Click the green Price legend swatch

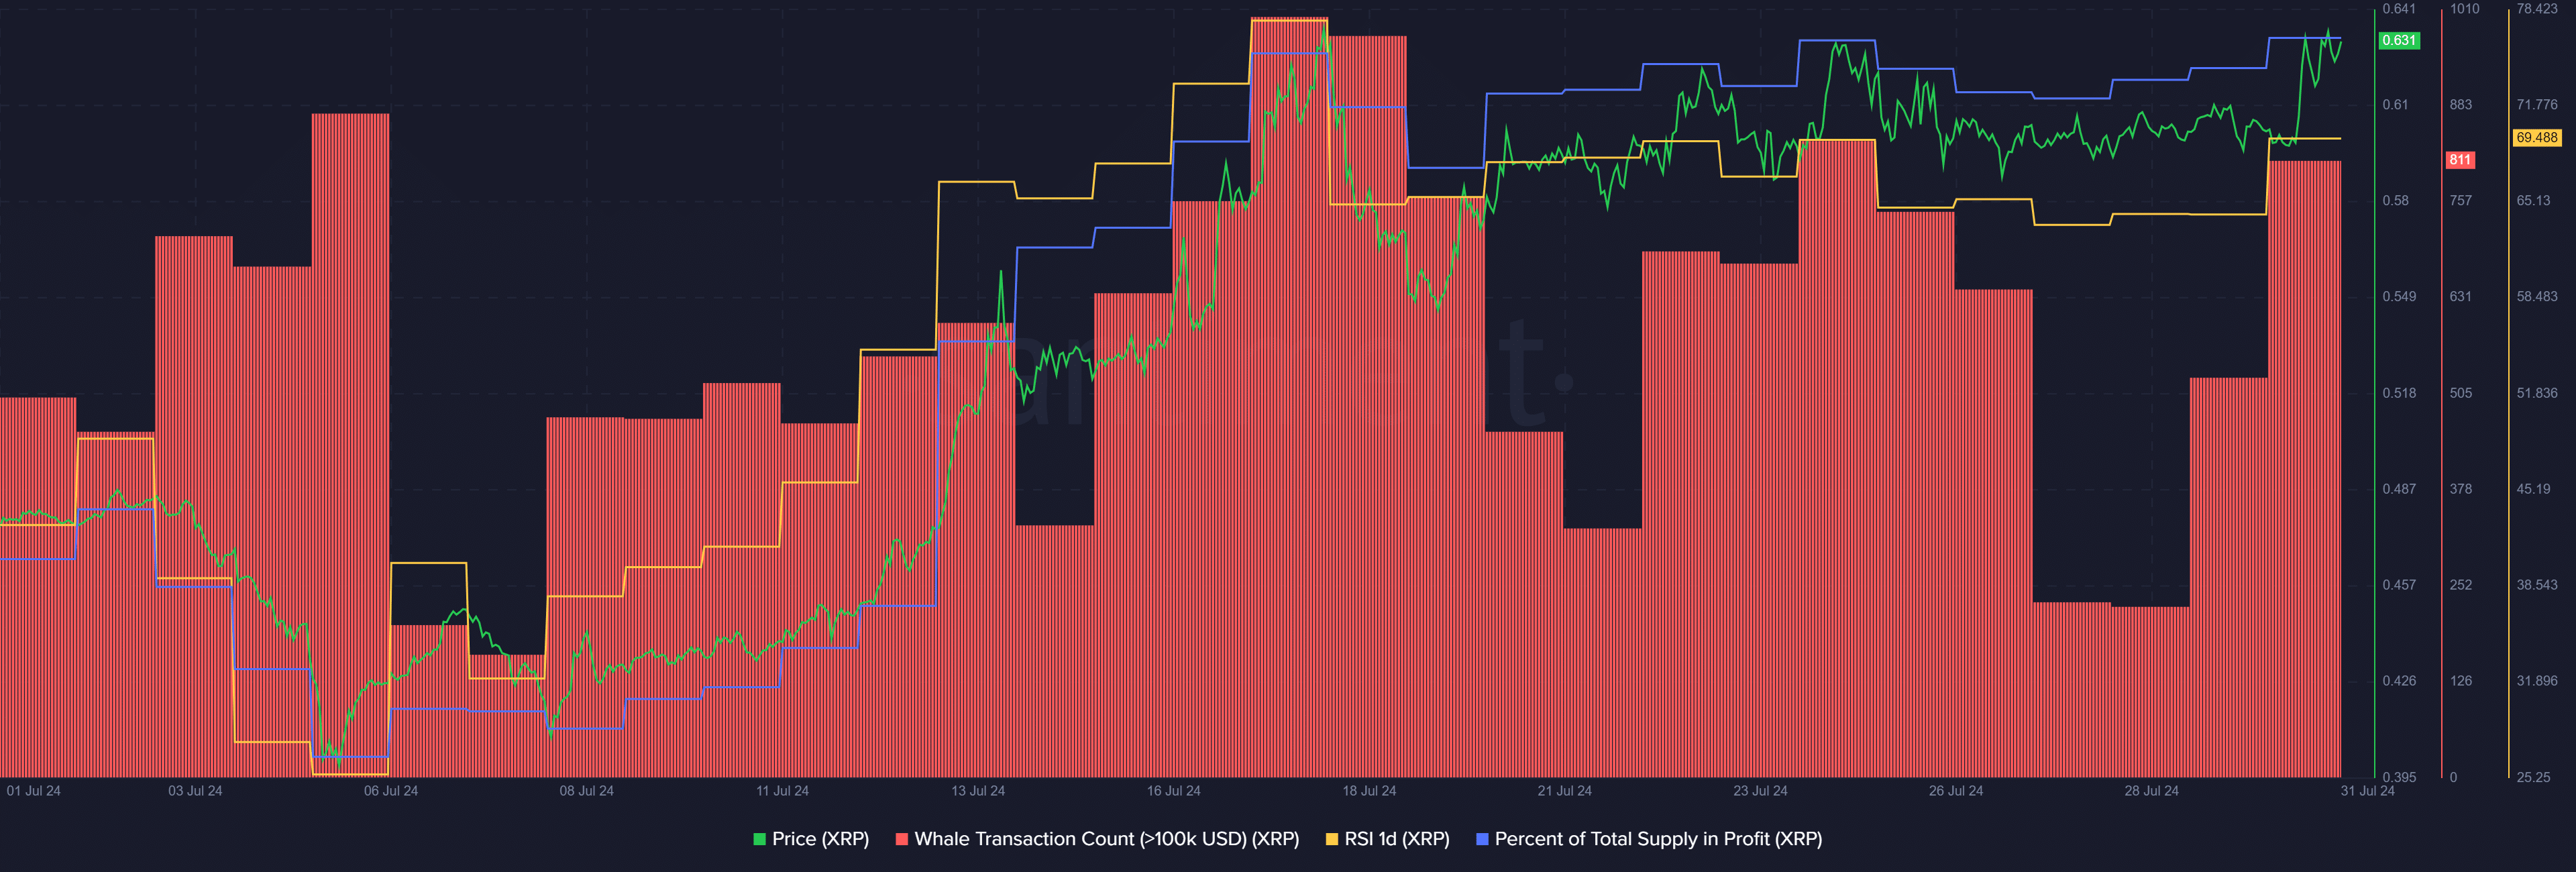[x=759, y=840]
